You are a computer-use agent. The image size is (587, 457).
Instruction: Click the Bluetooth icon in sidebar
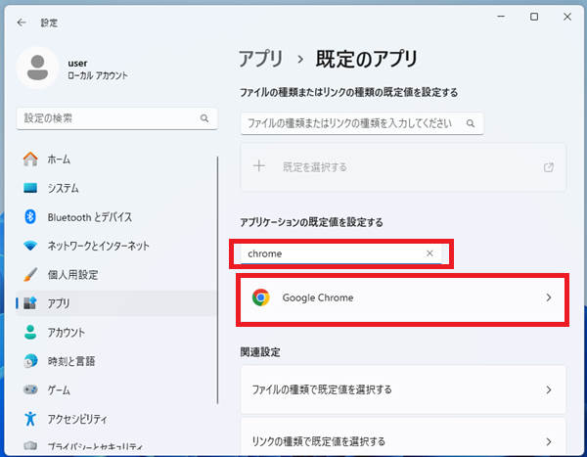[x=30, y=216]
